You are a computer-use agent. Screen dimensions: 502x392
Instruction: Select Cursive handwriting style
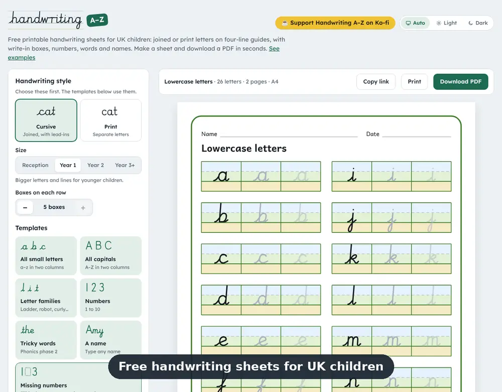click(46, 120)
